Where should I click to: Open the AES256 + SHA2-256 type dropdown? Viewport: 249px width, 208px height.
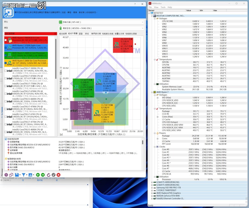[142, 28]
